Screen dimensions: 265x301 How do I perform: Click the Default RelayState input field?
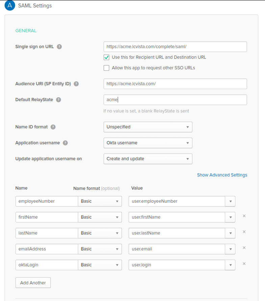175,100
